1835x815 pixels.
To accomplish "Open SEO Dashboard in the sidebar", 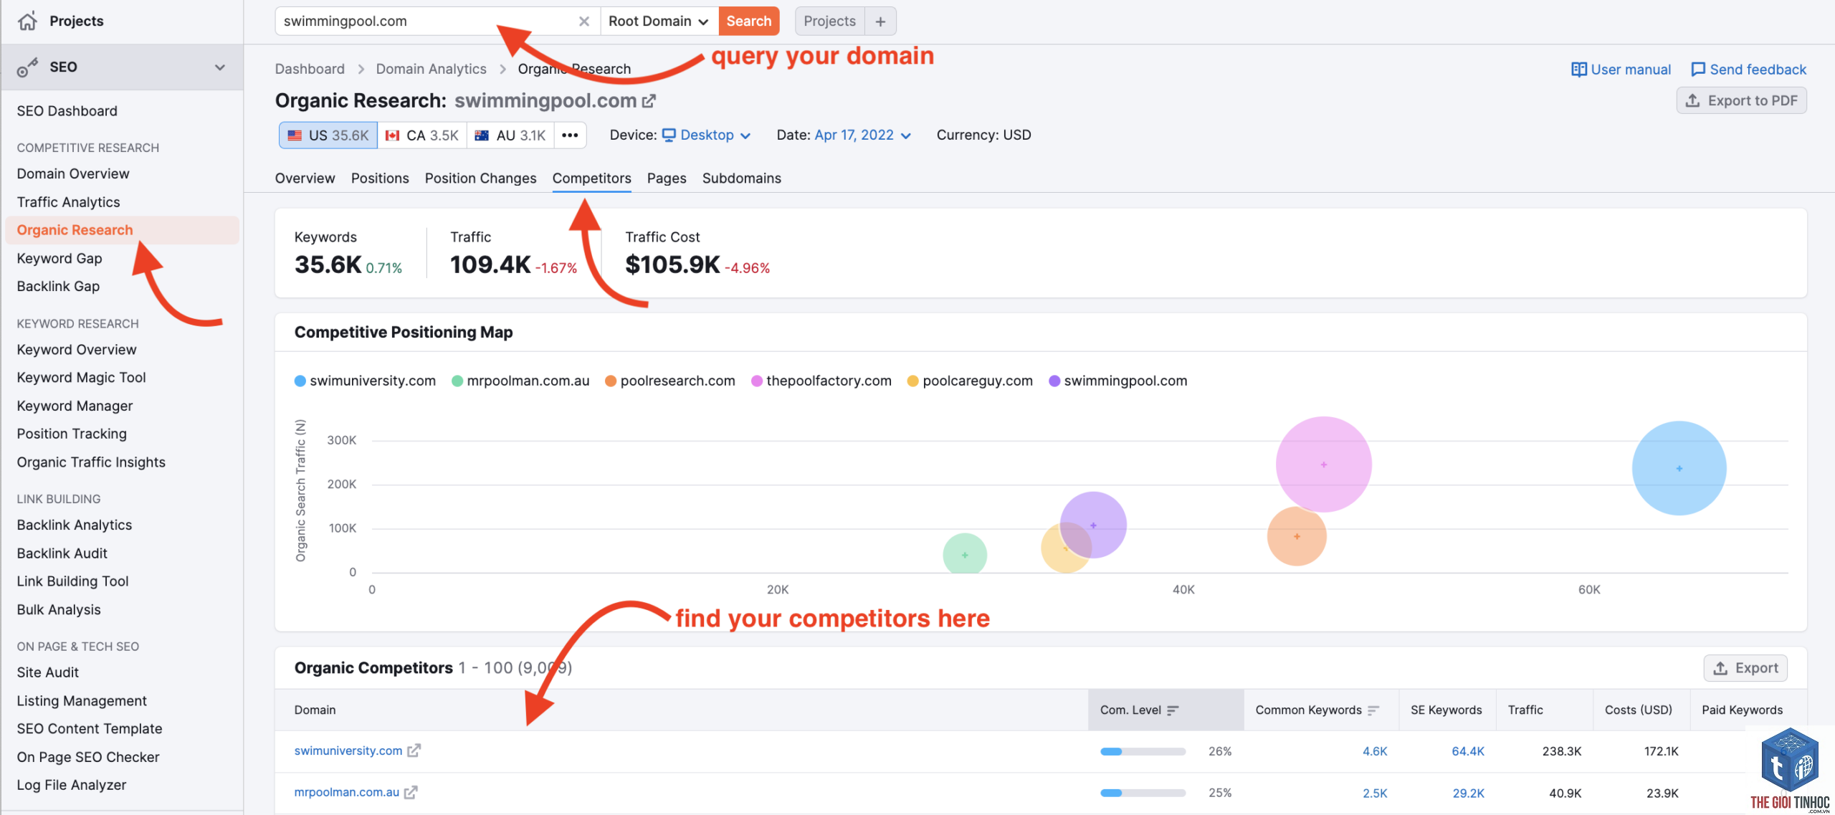I will pyautogui.click(x=67, y=111).
